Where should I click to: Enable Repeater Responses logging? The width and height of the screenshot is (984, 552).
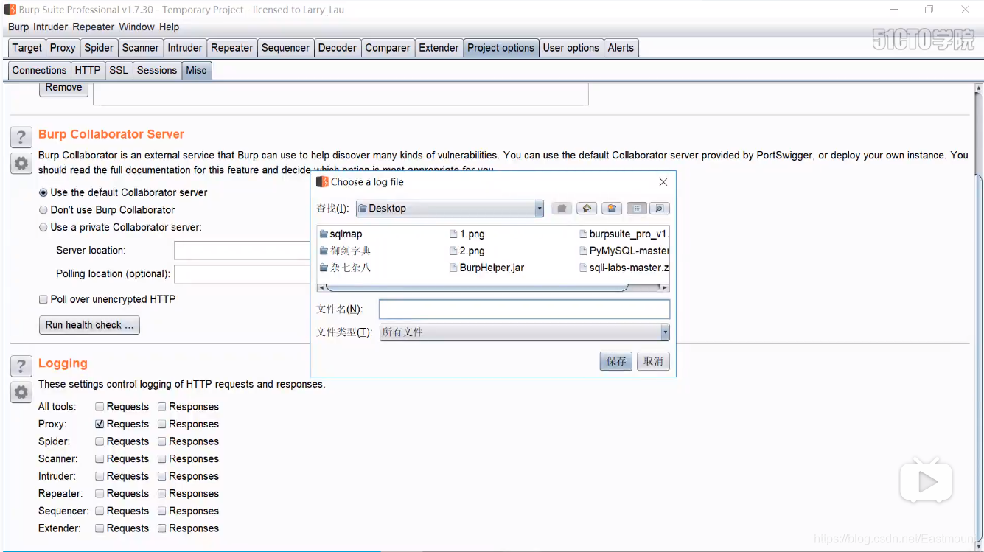coord(161,494)
